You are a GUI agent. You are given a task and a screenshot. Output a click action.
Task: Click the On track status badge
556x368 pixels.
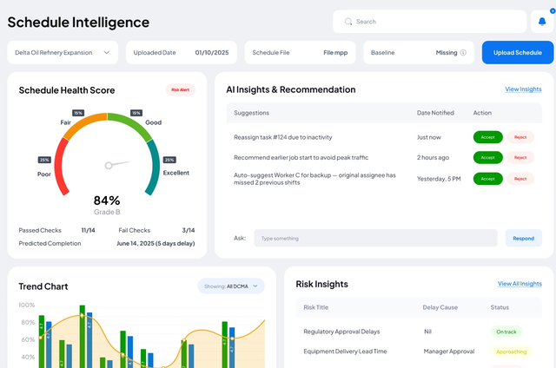(x=506, y=332)
